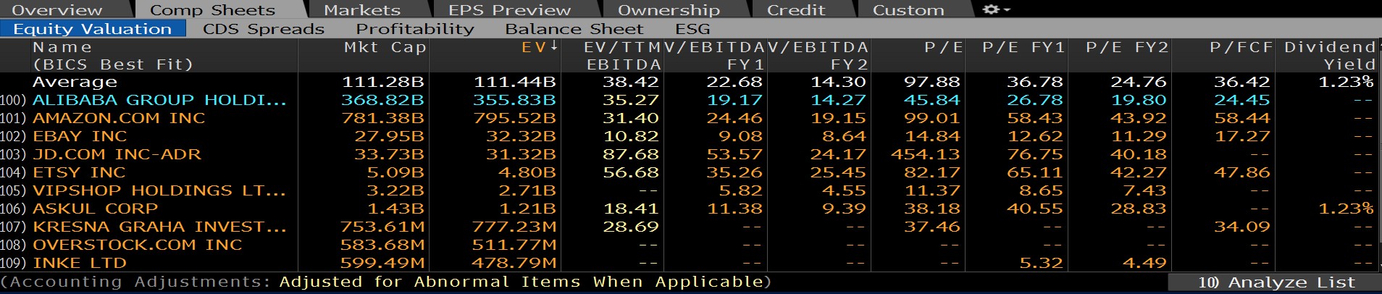Image resolution: width=1382 pixels, height=294 pixels.
Task: Open the Ownership tab
Action: click(x=669, y=9)
